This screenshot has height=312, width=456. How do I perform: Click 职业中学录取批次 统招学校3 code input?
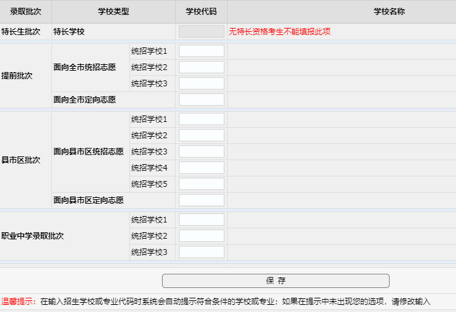coord(202,252)
